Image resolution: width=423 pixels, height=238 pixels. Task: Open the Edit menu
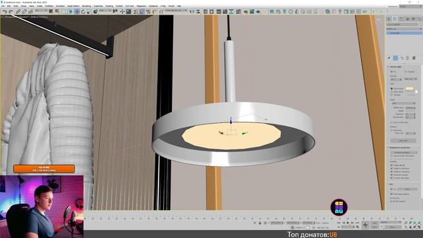point(9,6)
